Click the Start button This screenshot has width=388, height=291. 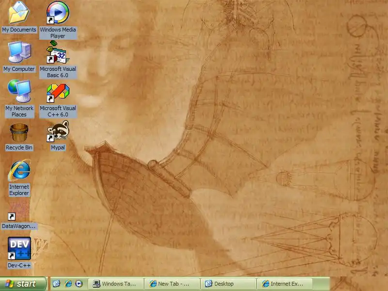click(23, 284)
